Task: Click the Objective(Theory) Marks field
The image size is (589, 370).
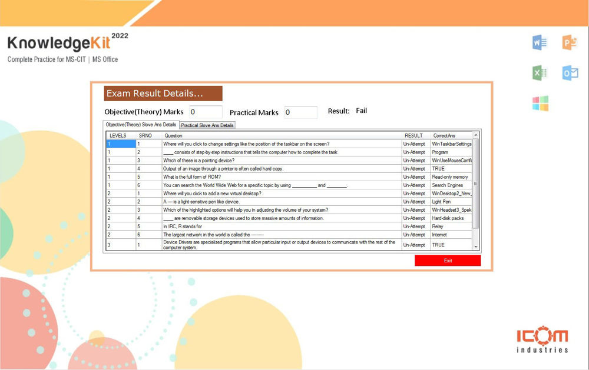Action: pos(206,112)
